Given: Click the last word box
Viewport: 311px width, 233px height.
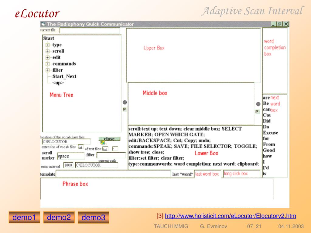Looking at the screenshot, I should point(207,174).
